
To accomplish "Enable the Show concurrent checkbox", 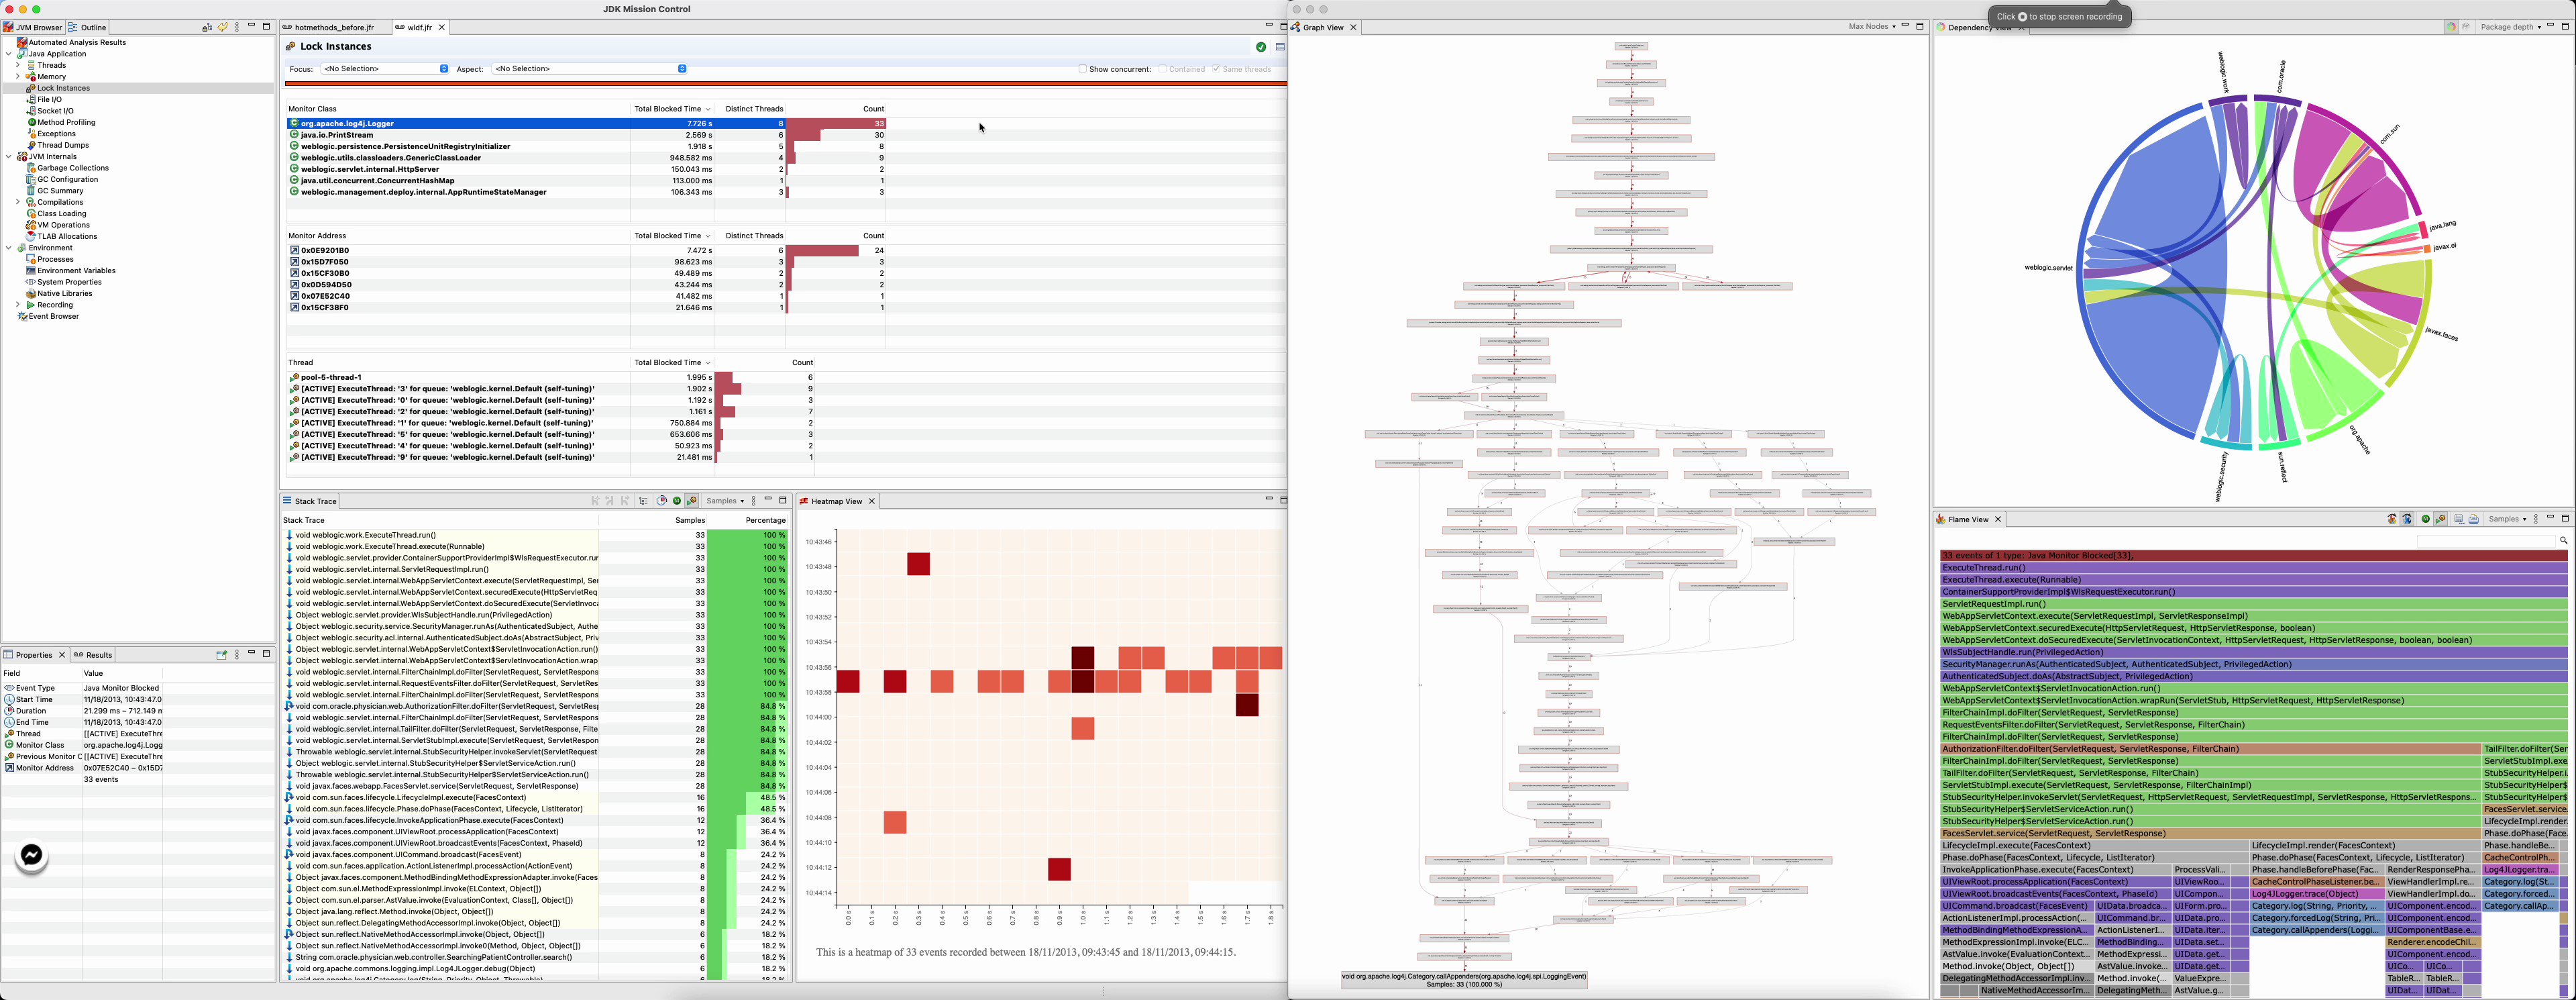I will [1082, 69].
